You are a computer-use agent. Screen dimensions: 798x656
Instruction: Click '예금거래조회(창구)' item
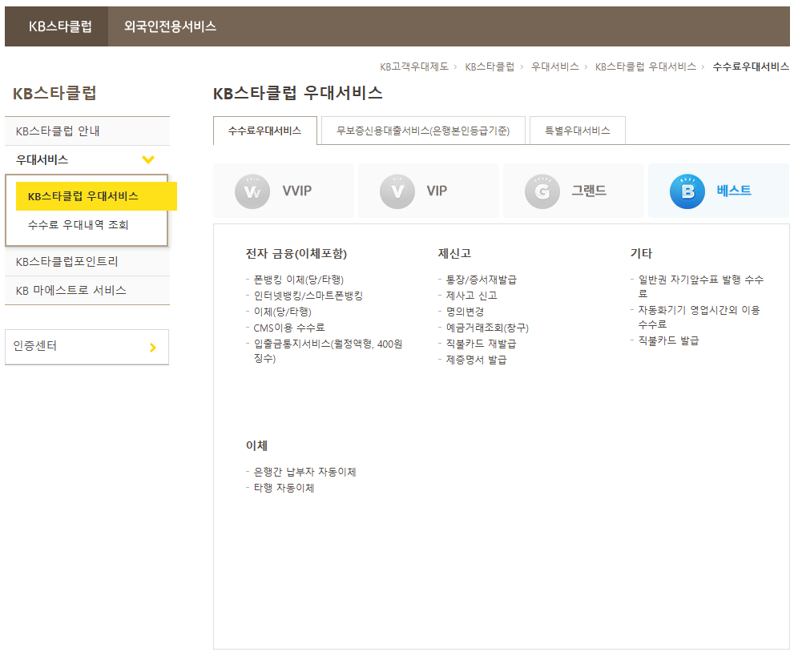coord(487,328)
